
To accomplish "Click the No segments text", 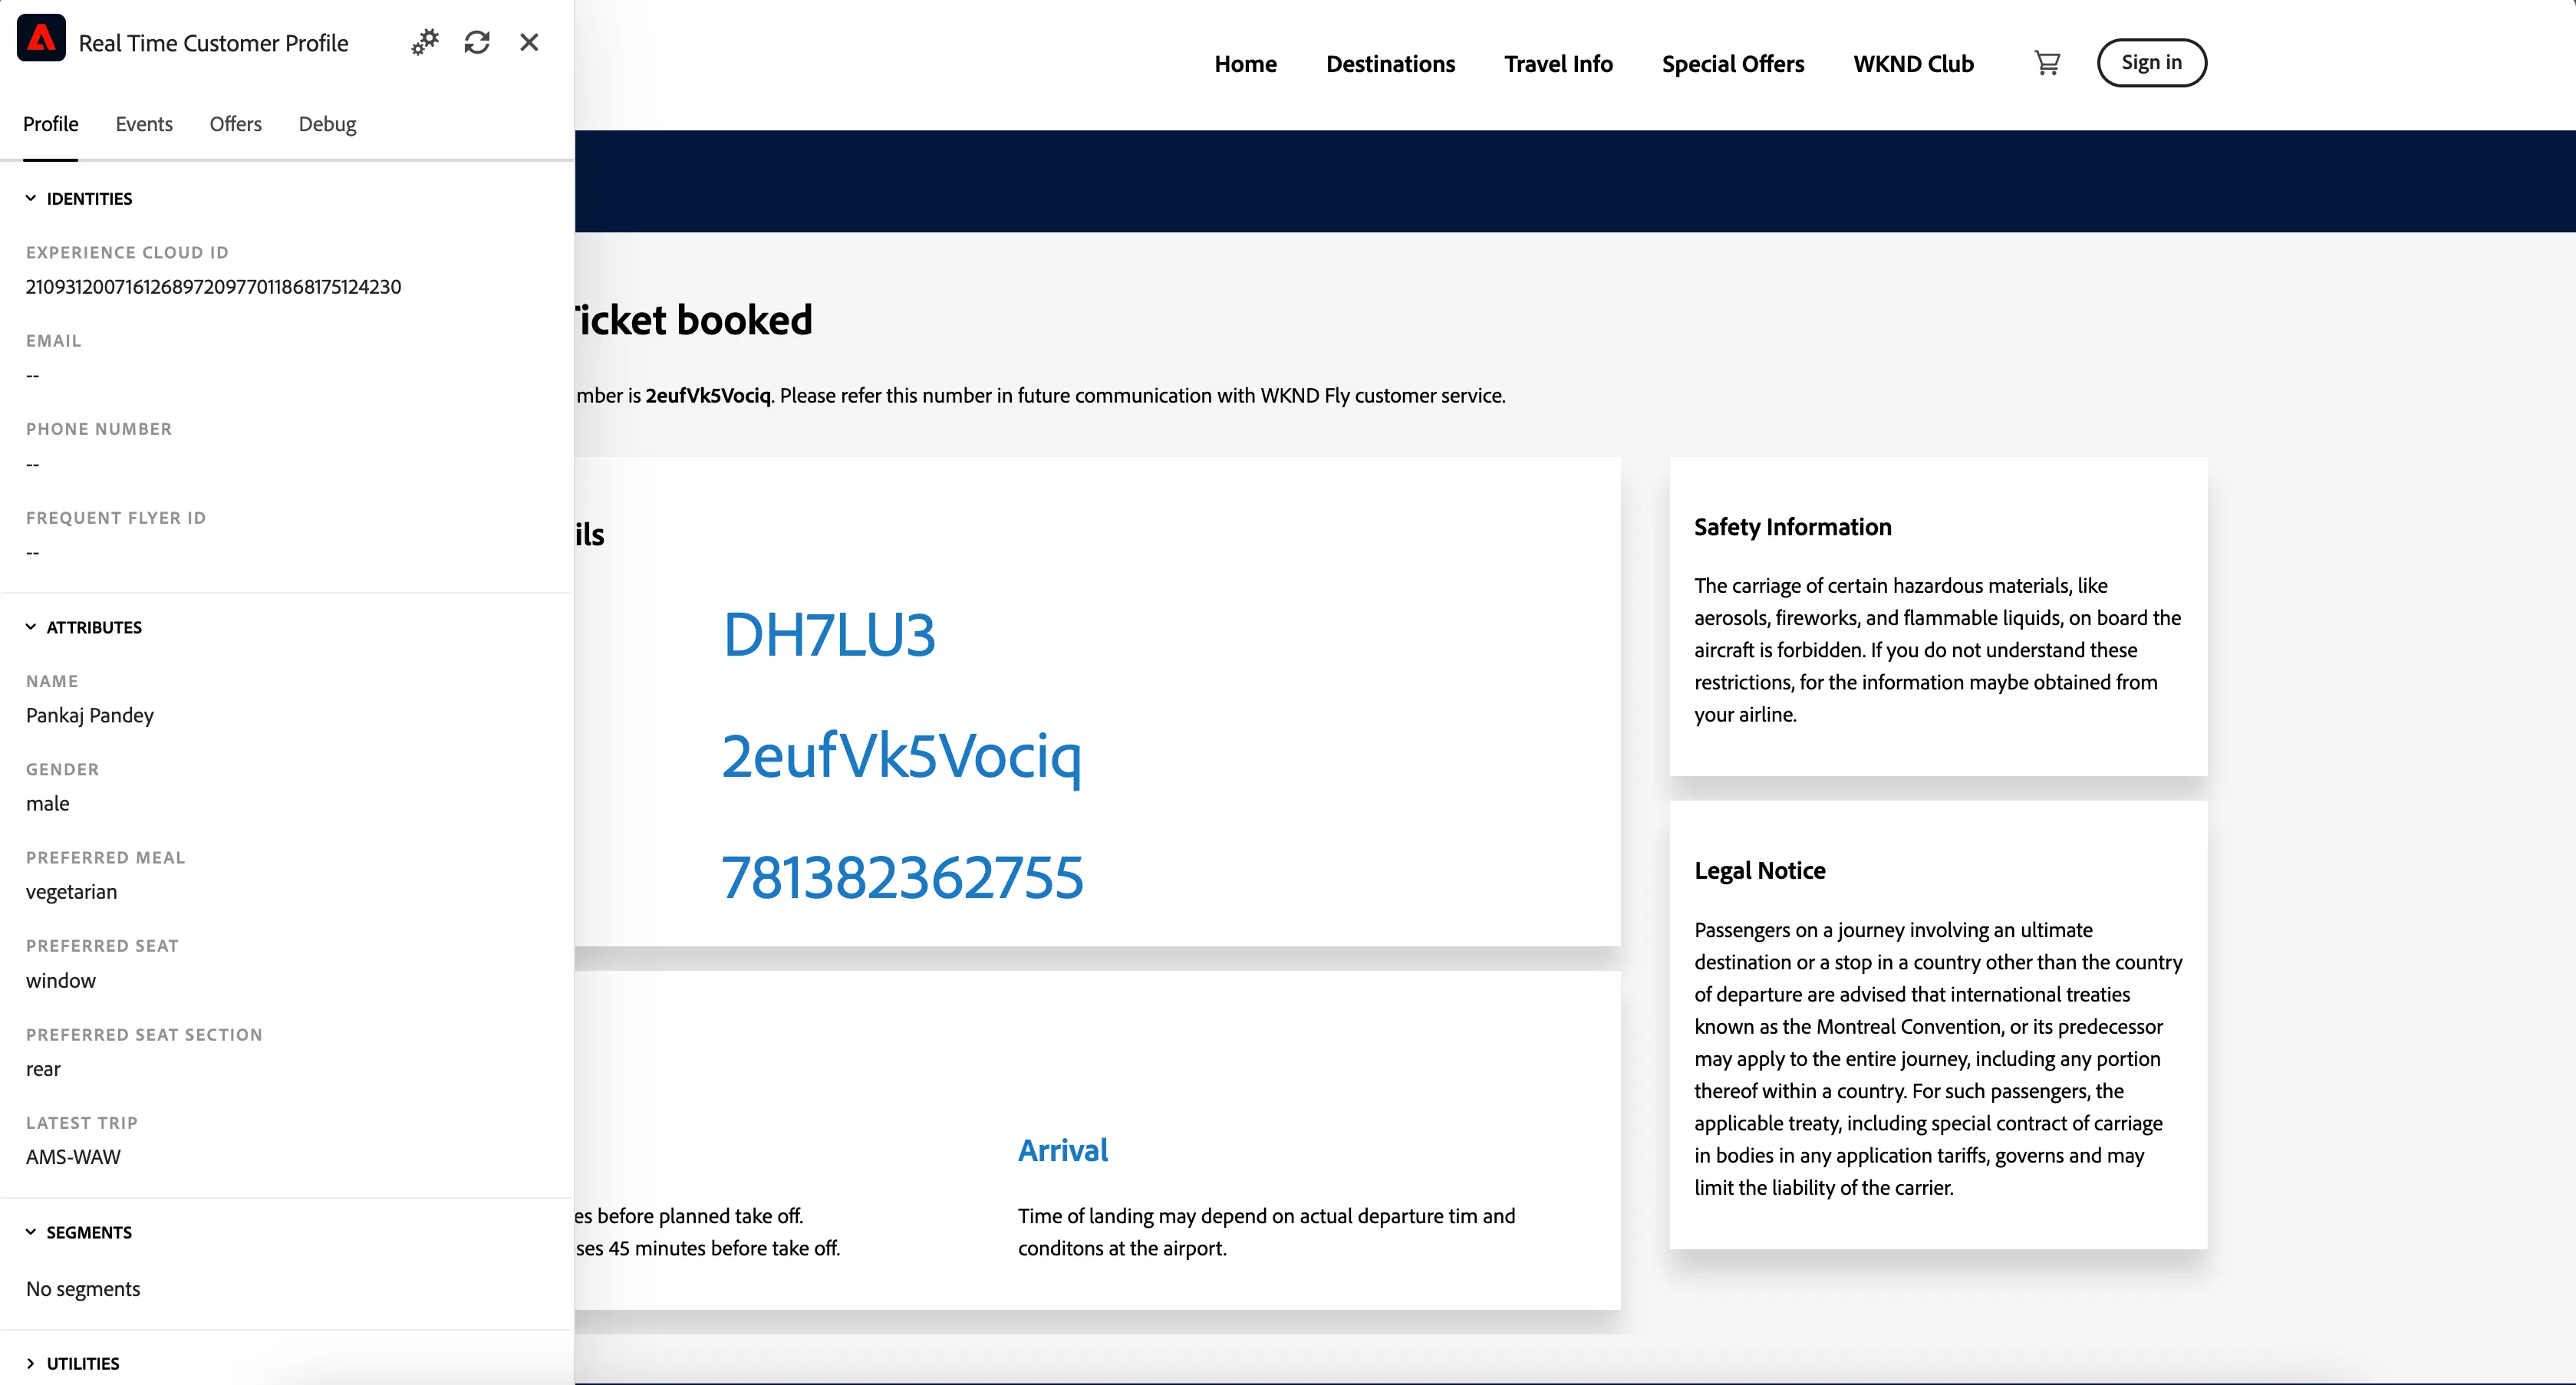I will click(83, 1289).
